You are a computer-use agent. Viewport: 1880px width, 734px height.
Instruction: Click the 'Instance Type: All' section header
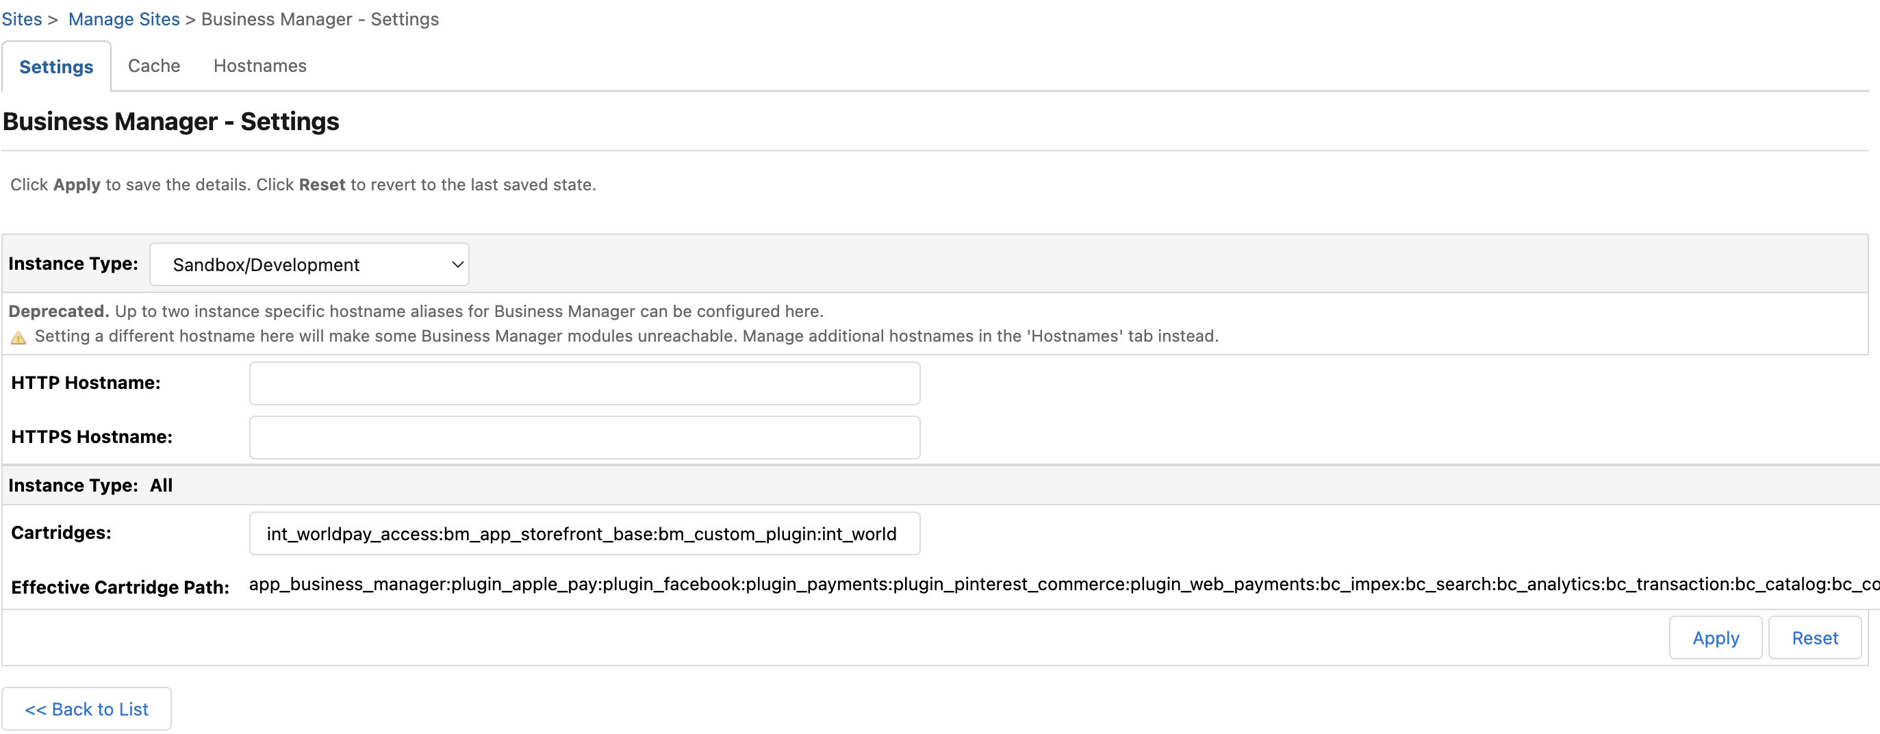[90, 485]
